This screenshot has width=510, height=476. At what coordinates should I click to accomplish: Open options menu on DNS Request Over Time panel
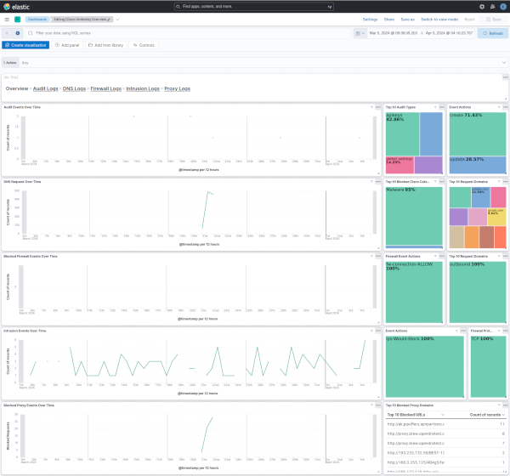[x=379, y=181]
